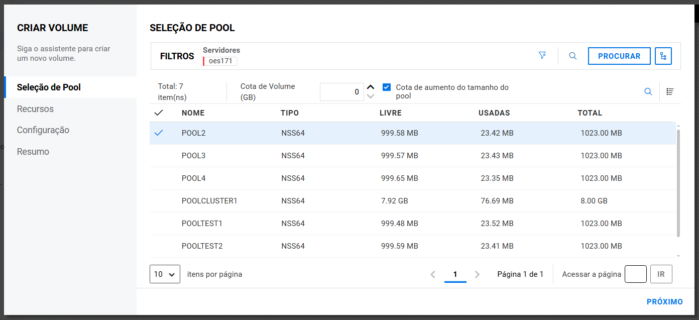Click the Acessar a página input field

(x=635, y=274)
